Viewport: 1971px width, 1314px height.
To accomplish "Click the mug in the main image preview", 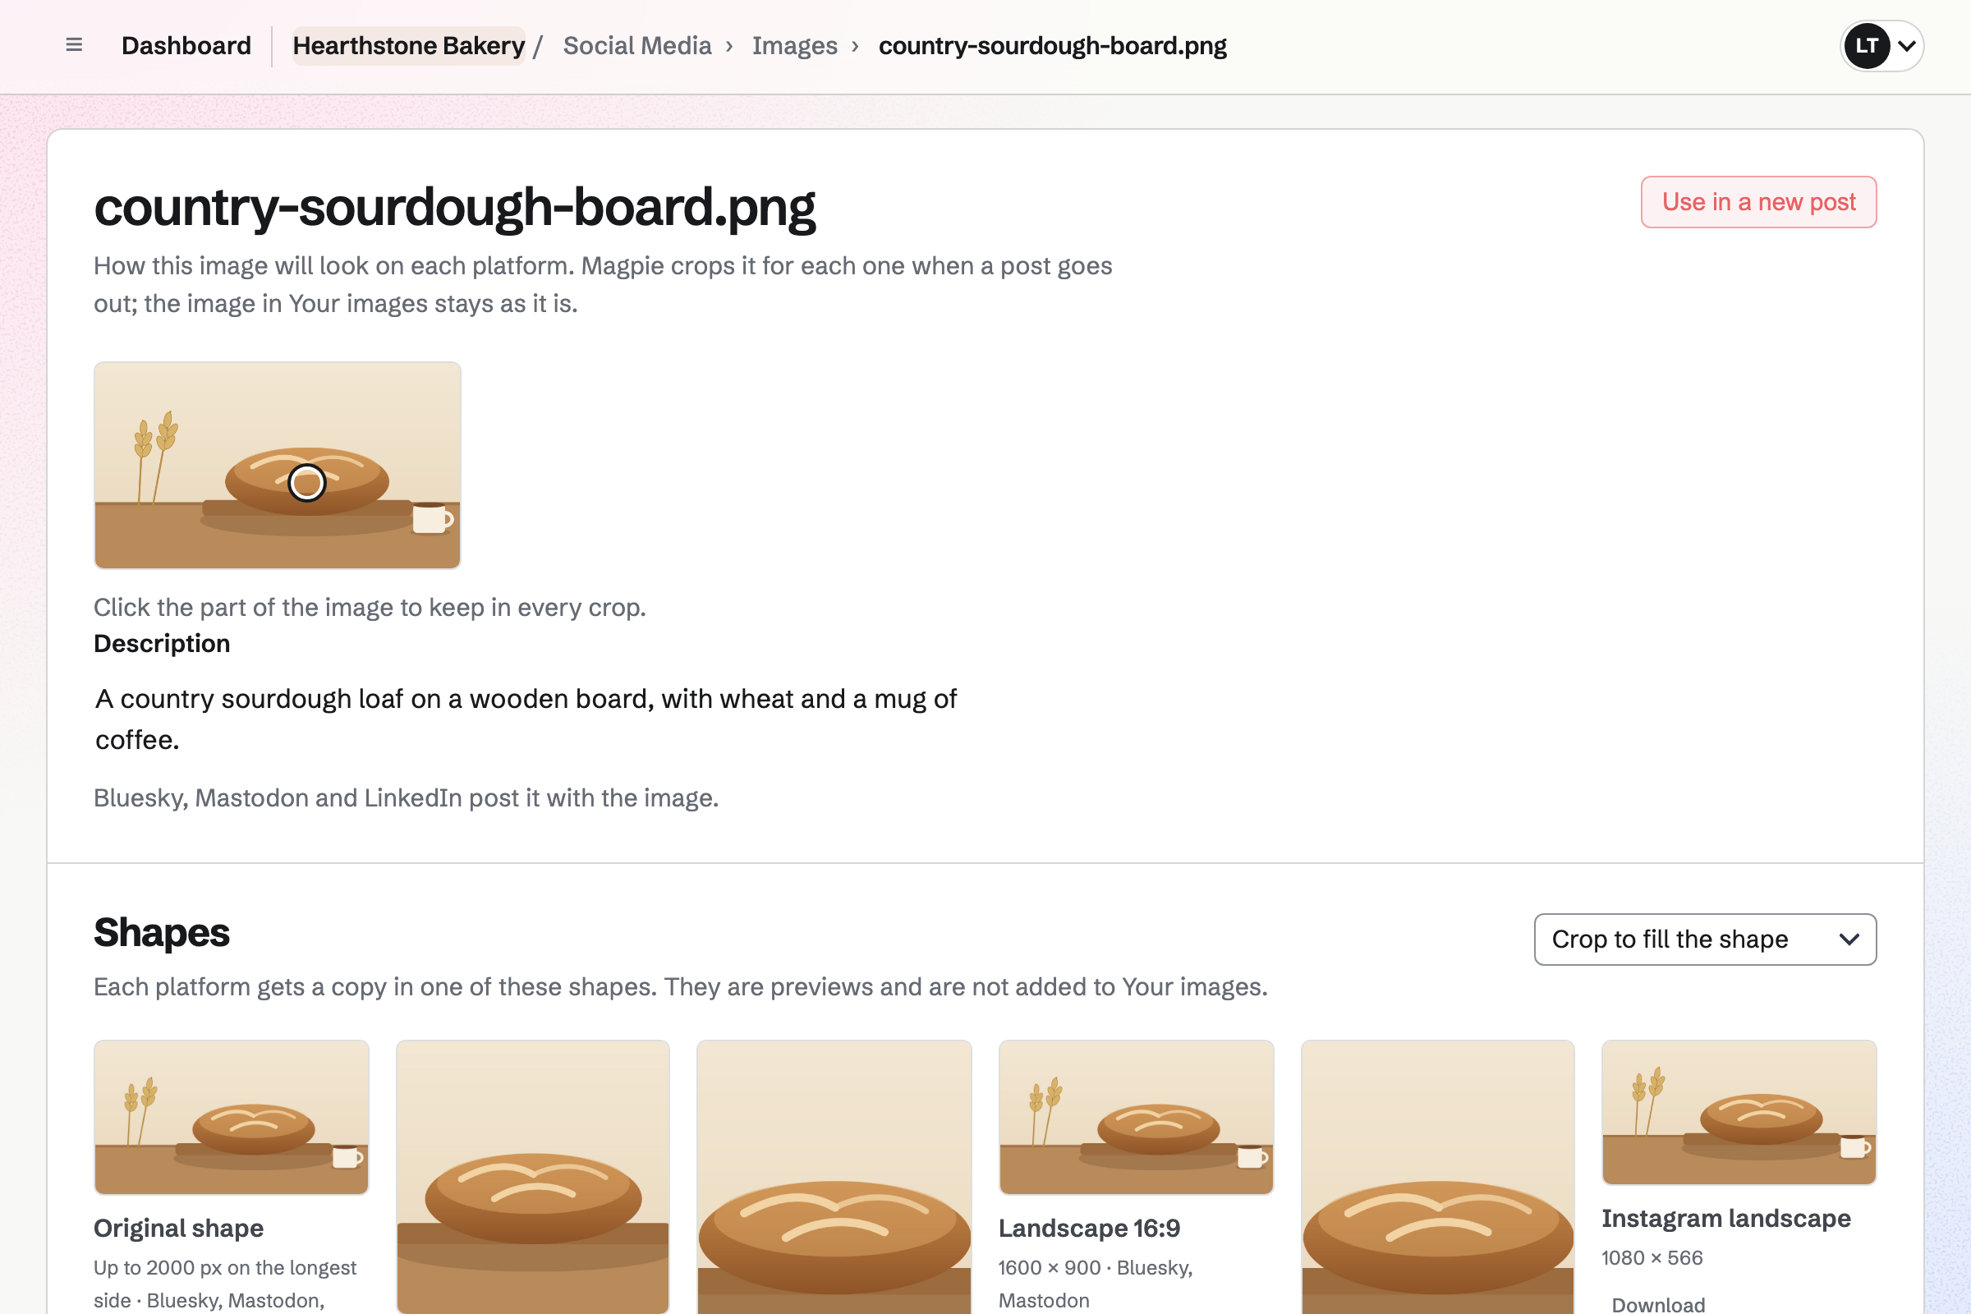I will coord(433,518).
